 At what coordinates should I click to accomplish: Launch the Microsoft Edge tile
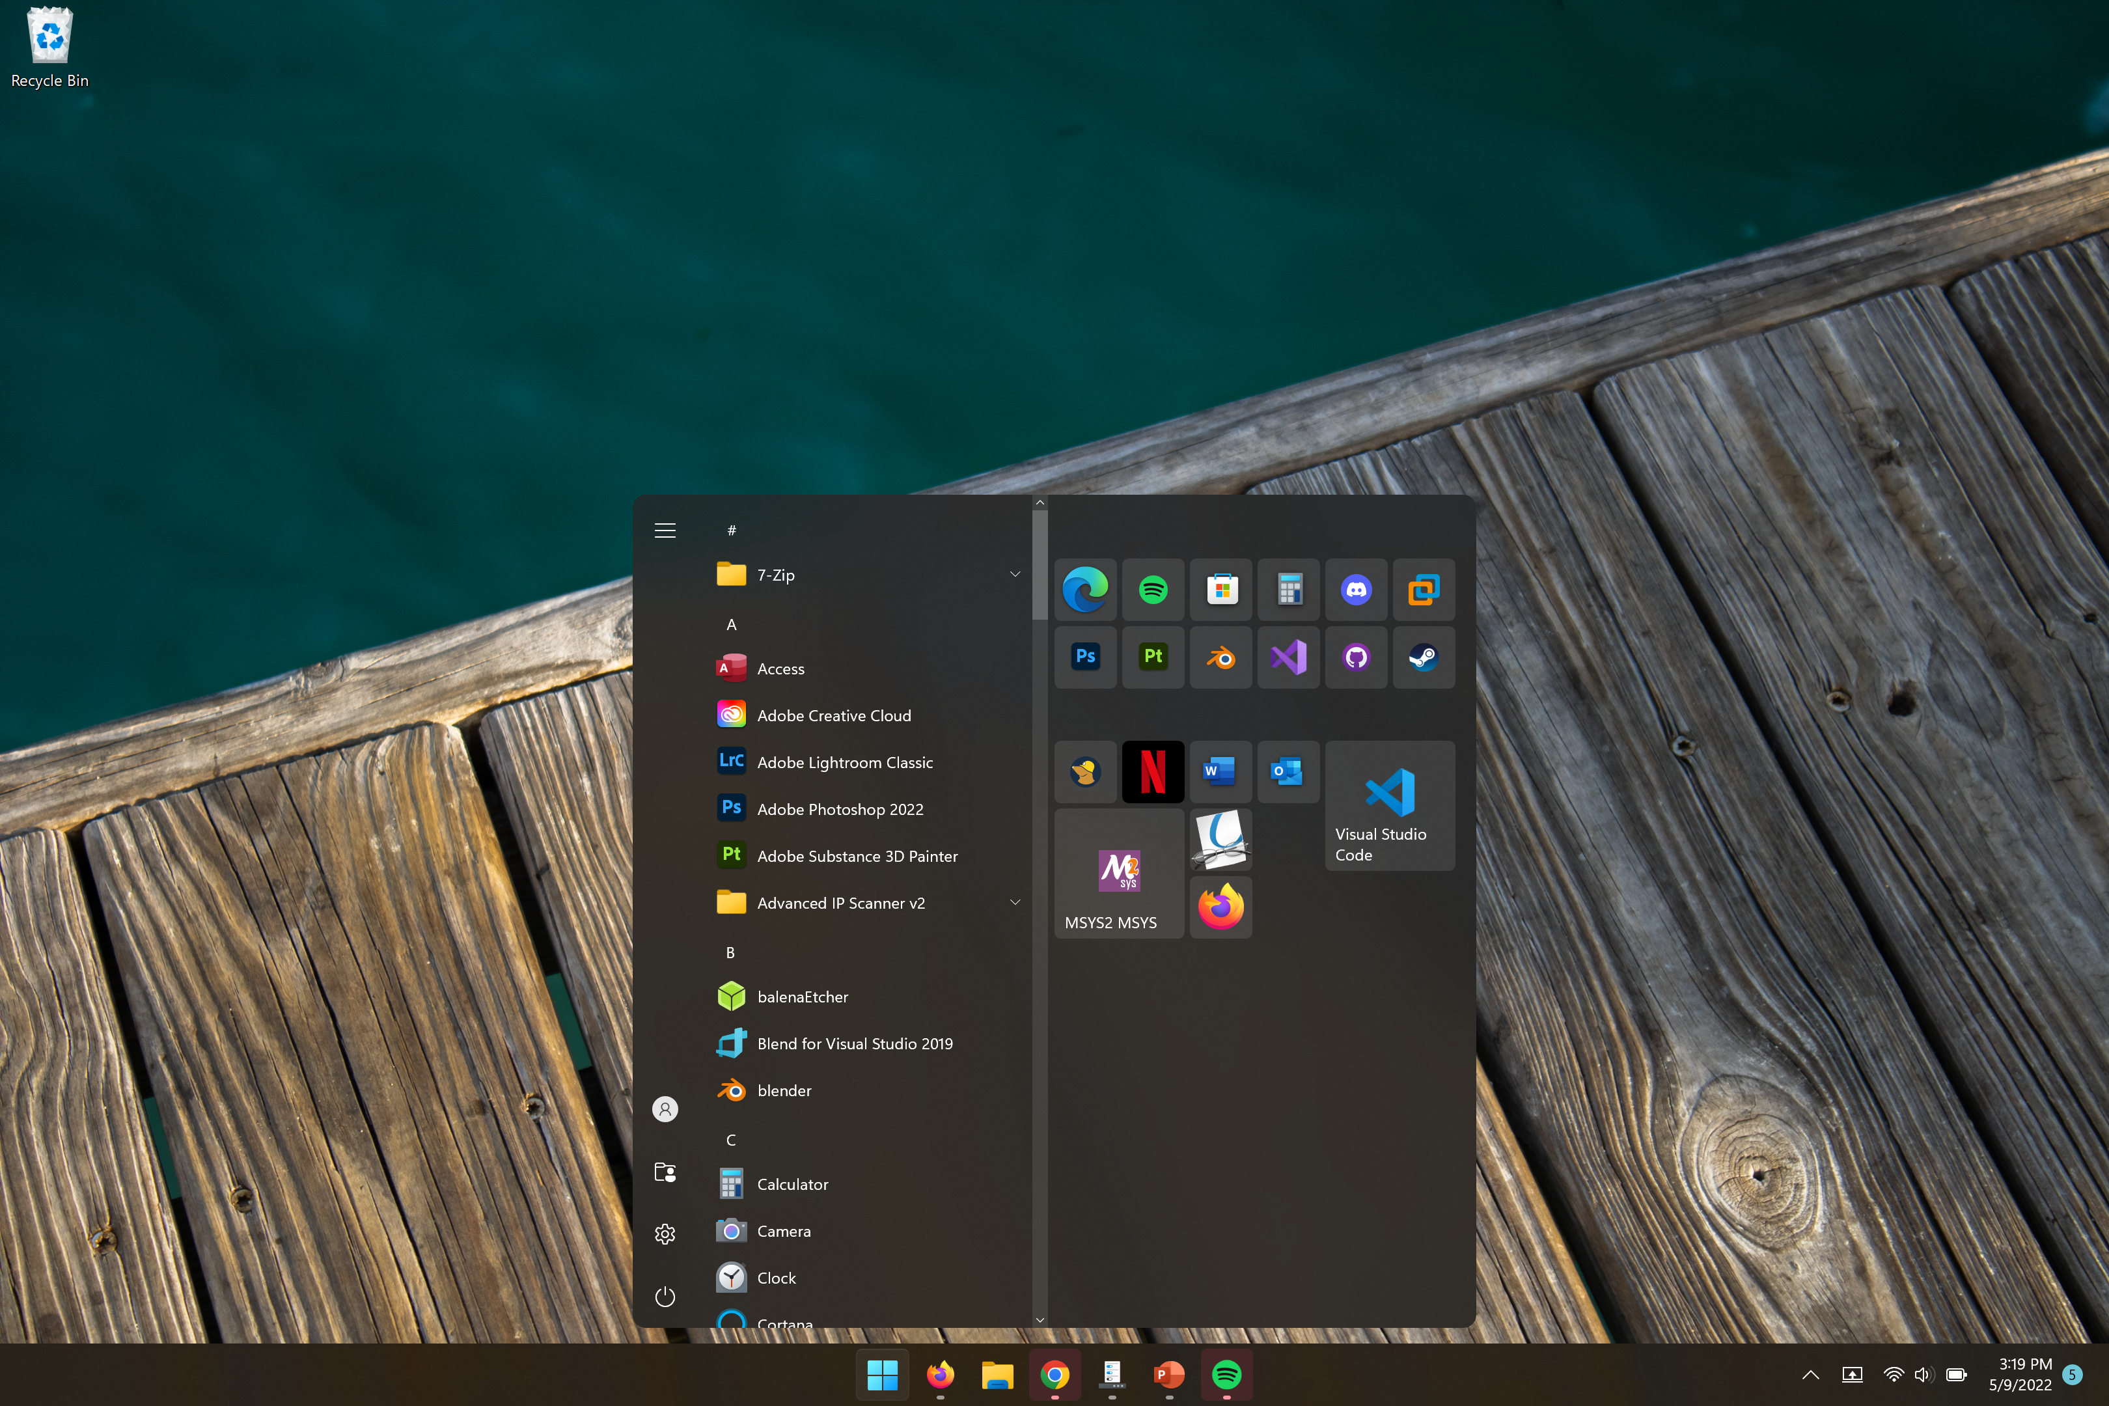tap(1085, 590)
